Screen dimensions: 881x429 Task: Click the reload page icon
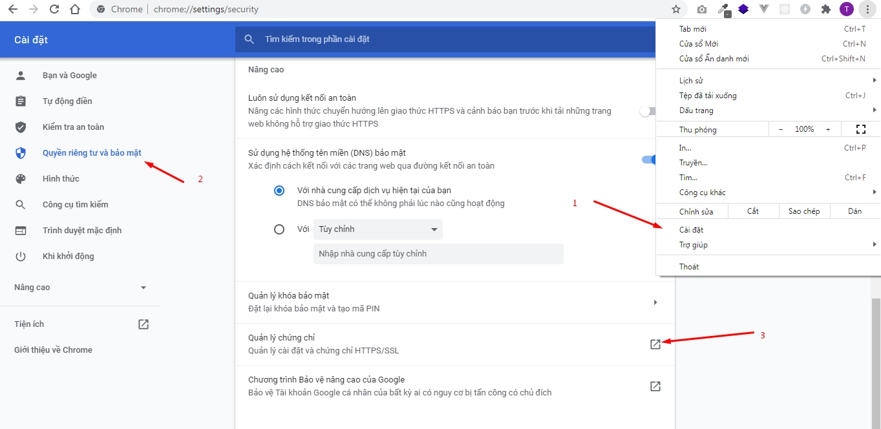(54, 10)
